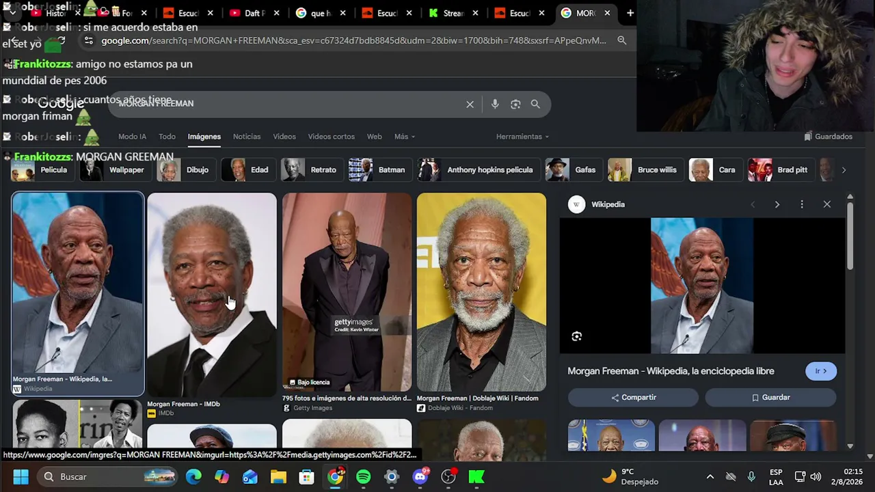Submit the search with the magnifier icon
Viewport: 875px width, 492px height.
[x=535, y=104]
